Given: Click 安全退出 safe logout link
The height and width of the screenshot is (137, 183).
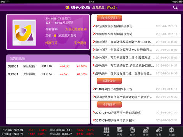Looking at the screenshot, I should point(80,43).
